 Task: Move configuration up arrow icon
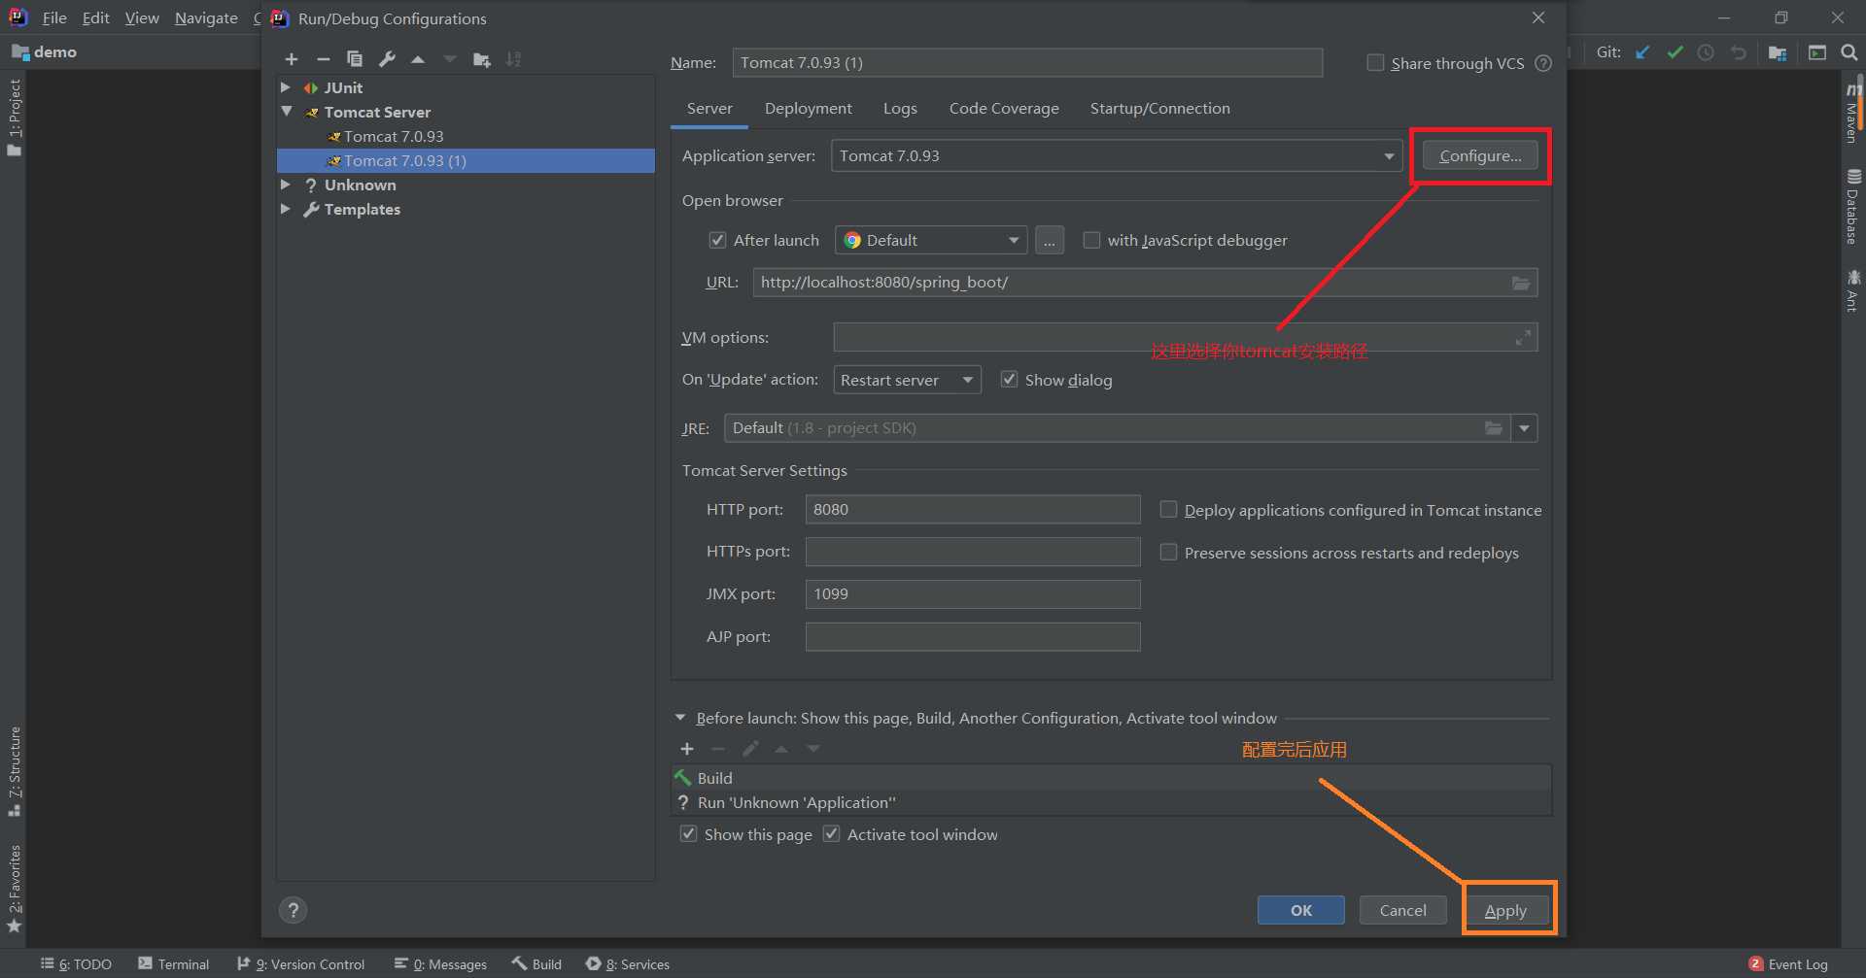pos(418,59)
